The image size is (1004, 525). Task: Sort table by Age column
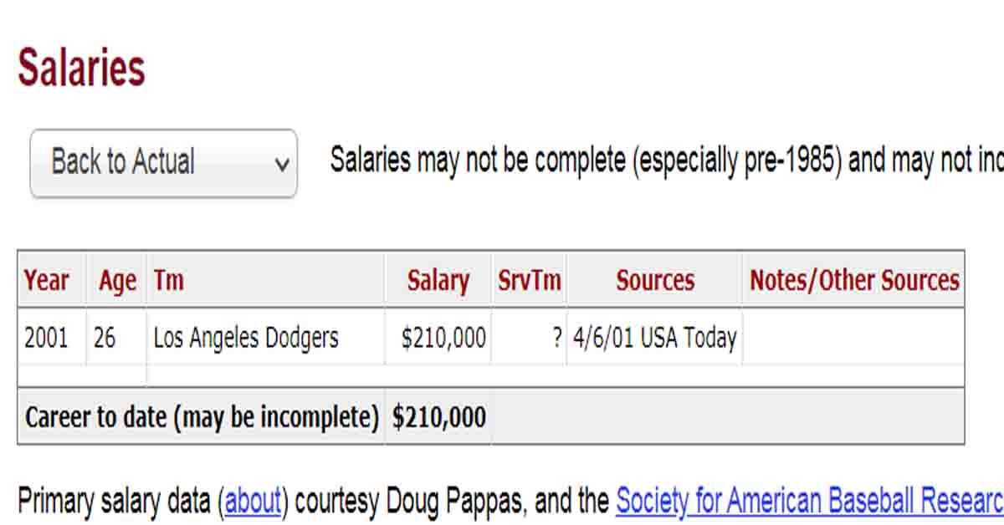tap(116, 279)
